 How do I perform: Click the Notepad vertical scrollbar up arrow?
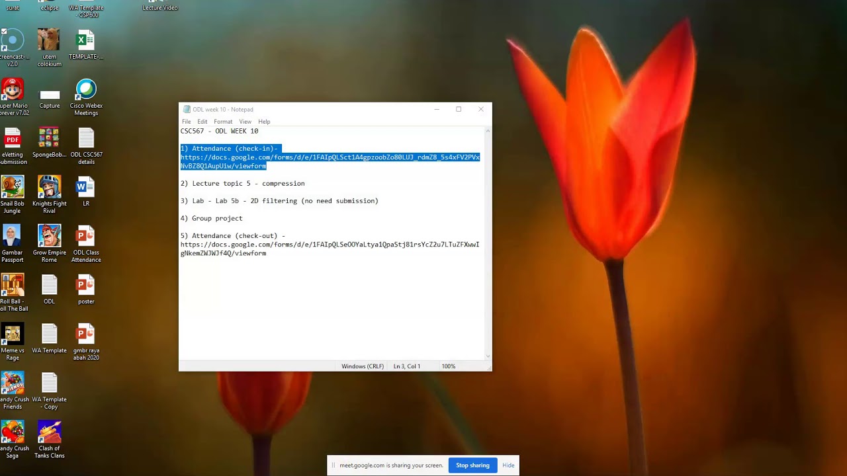(x=488, y=131)
